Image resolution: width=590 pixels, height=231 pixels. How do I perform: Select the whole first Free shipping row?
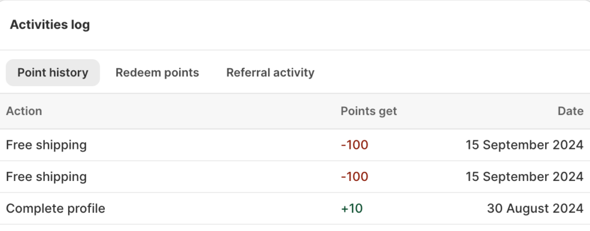[230, 145]
